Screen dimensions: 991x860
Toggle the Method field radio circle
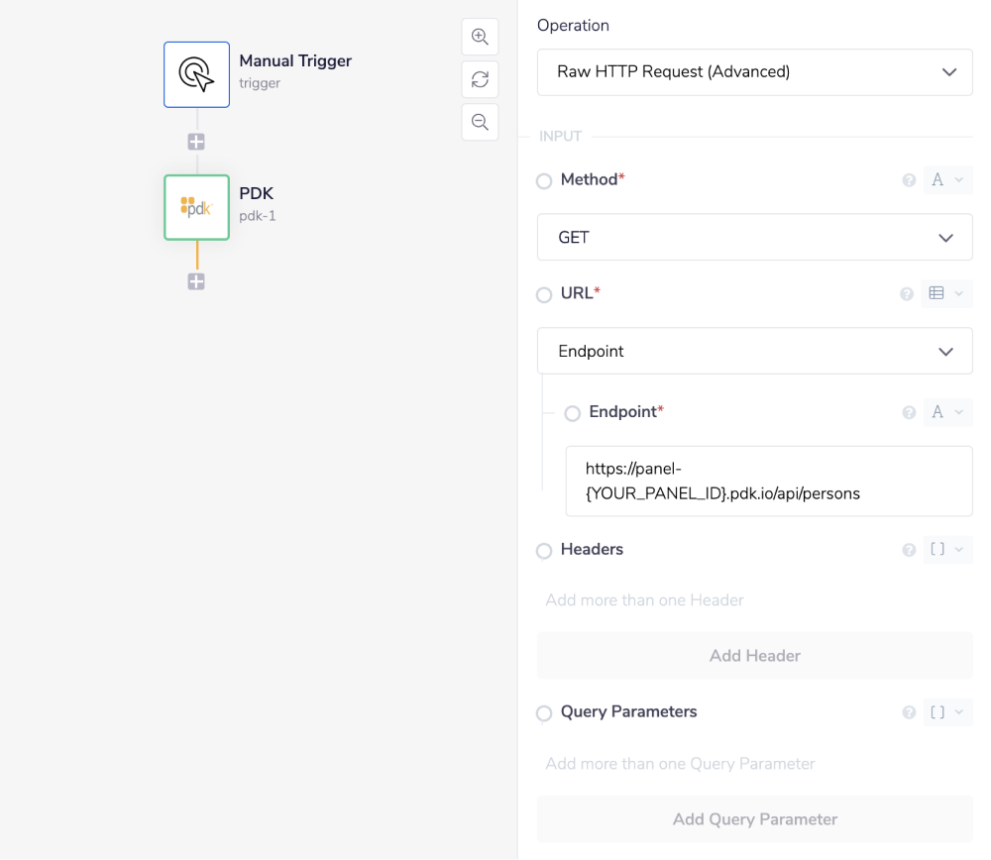[x=544, y=181]
